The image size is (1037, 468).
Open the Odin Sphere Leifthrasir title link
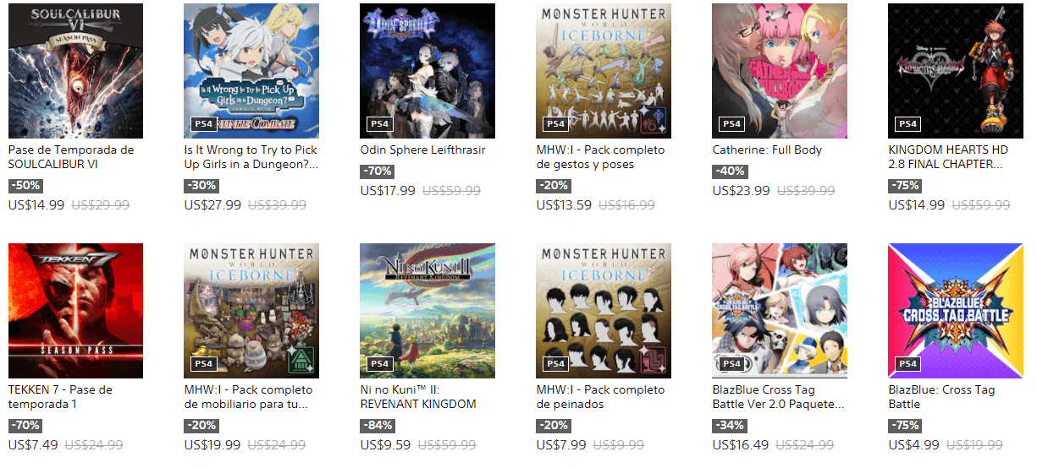coord(422,150)
